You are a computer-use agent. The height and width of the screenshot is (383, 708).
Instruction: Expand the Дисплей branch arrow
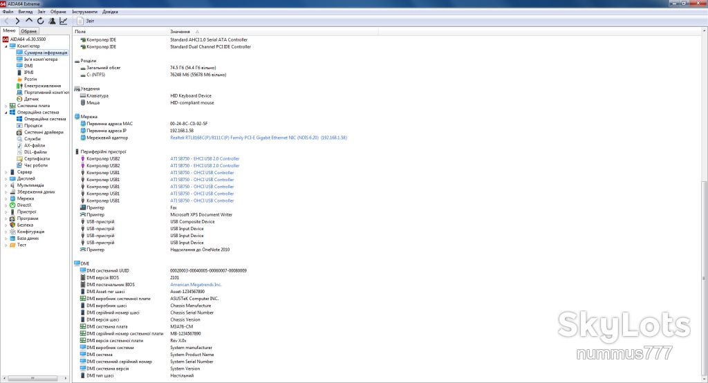tap(6, 178)
